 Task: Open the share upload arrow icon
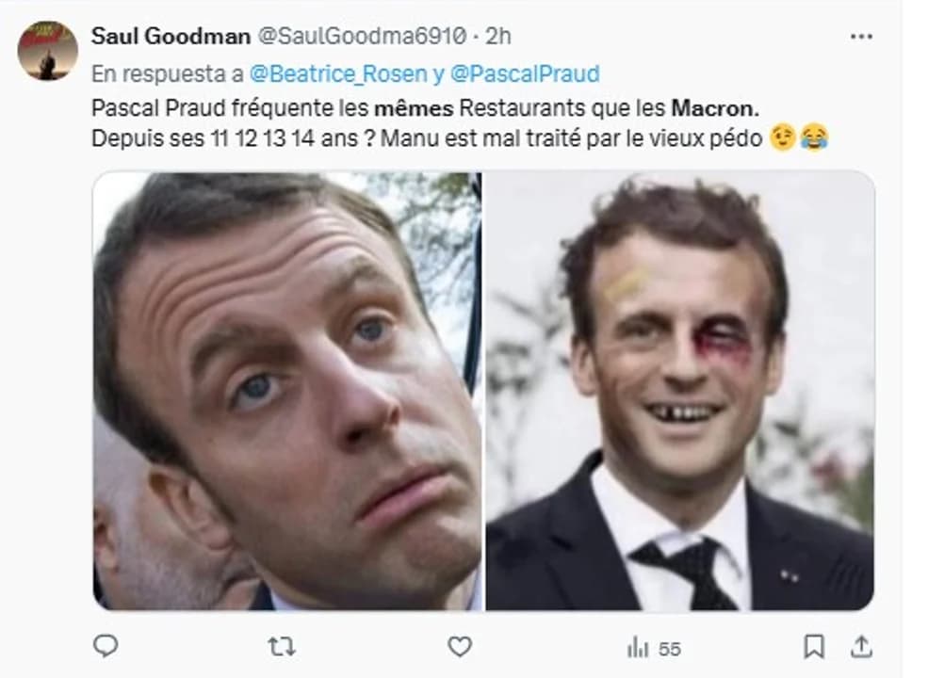(x=861, y=647)
